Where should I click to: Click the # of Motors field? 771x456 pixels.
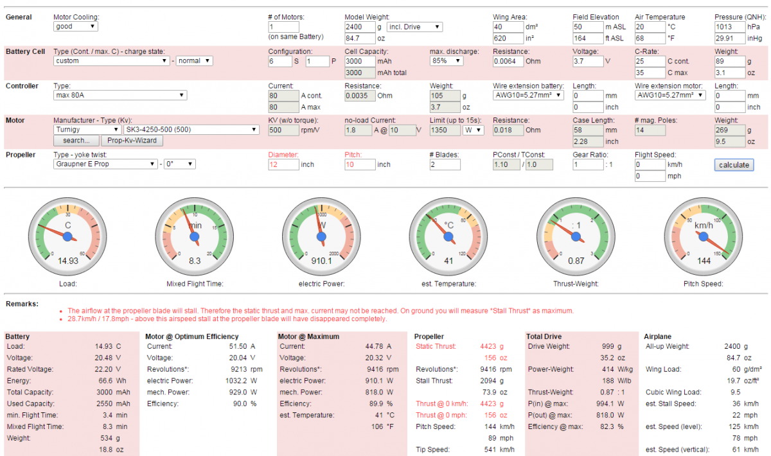(283, 27)
